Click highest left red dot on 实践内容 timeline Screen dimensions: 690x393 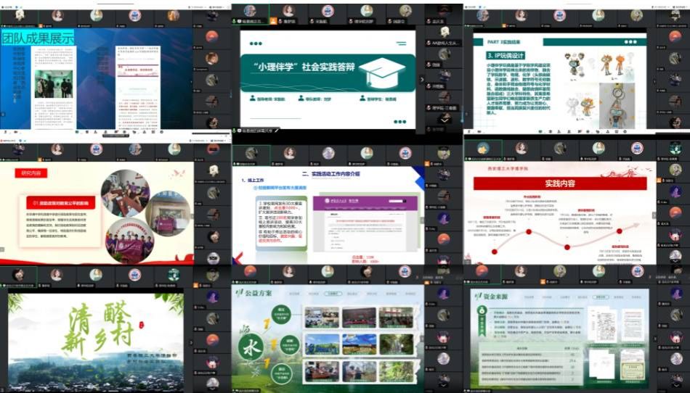(529, 231)
